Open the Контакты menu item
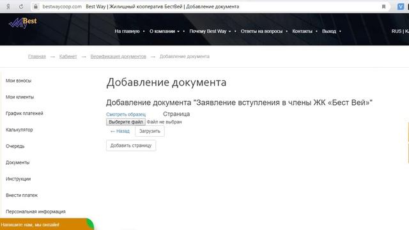The image size is (409, 230). [302, 31]
